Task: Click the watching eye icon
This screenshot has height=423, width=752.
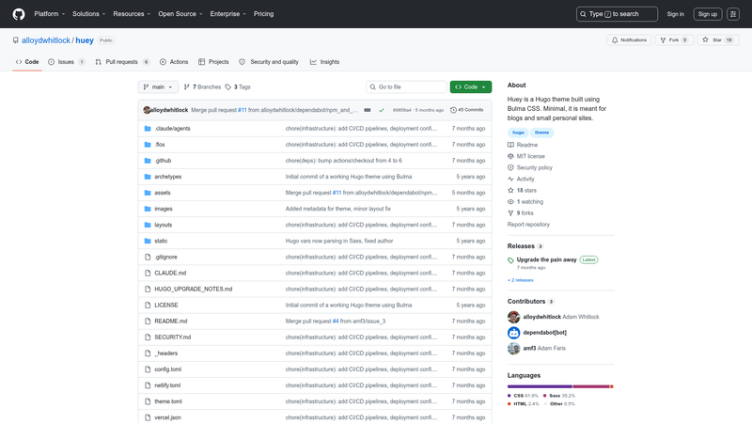Action: 510,202
